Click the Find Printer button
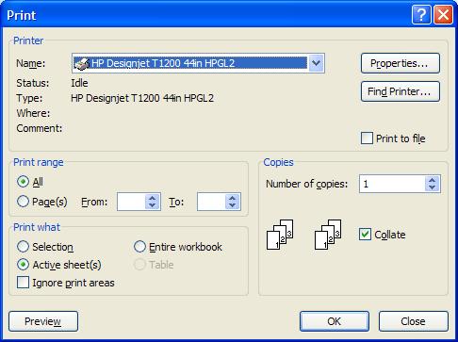Image resolution: width=458 pixels, height=342 pixels. click(x=401, y=91)
